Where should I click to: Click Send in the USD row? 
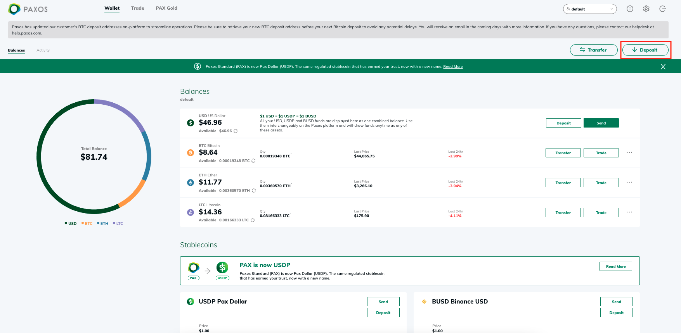pos(601,123)
